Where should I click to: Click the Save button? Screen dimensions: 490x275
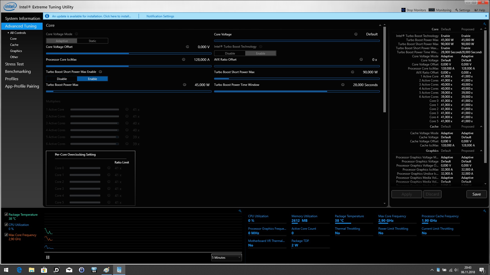click(x=476, y=194)
